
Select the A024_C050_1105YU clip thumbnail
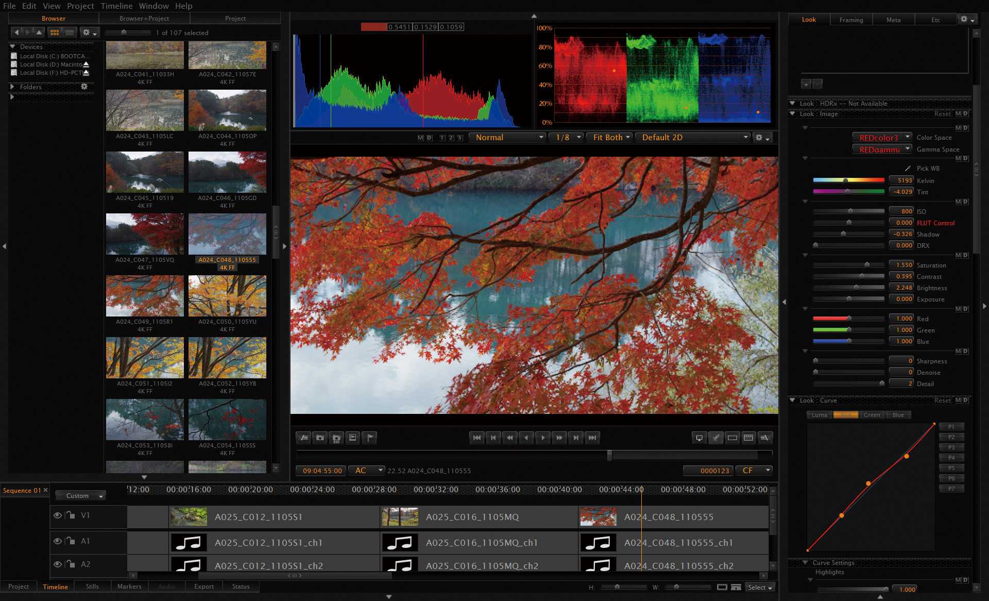(x=227, y=295)
